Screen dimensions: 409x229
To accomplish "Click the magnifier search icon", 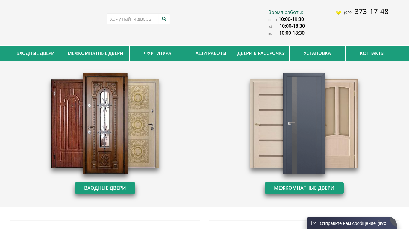I will (164, 19).
